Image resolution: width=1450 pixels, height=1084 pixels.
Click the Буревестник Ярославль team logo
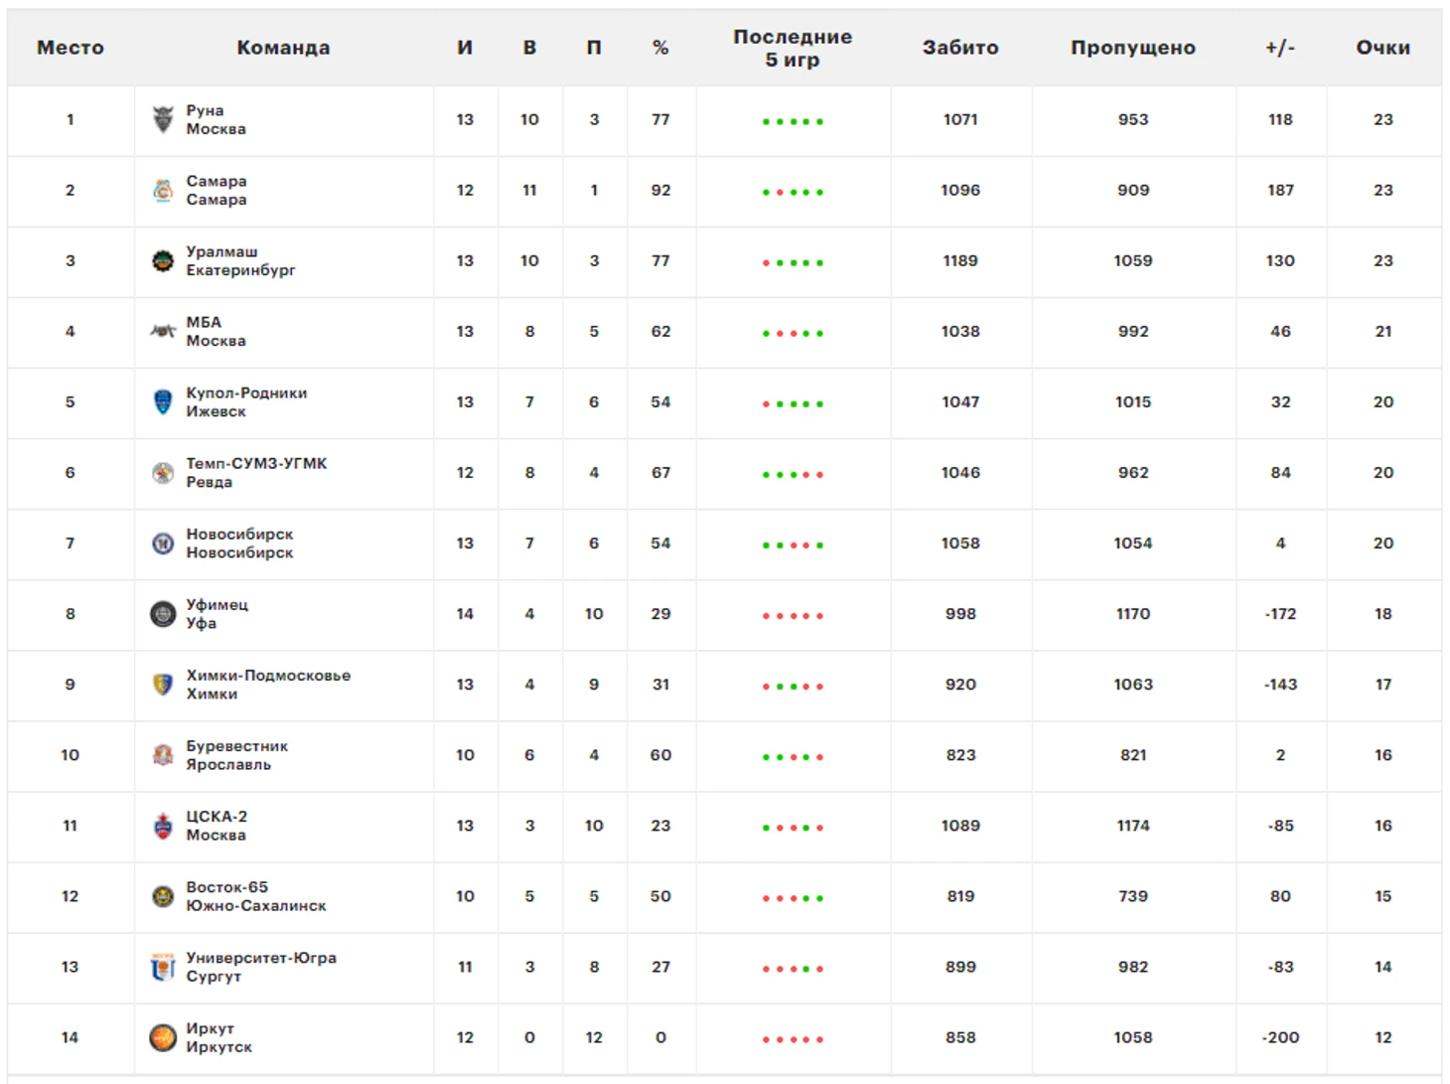pos(163,755)
